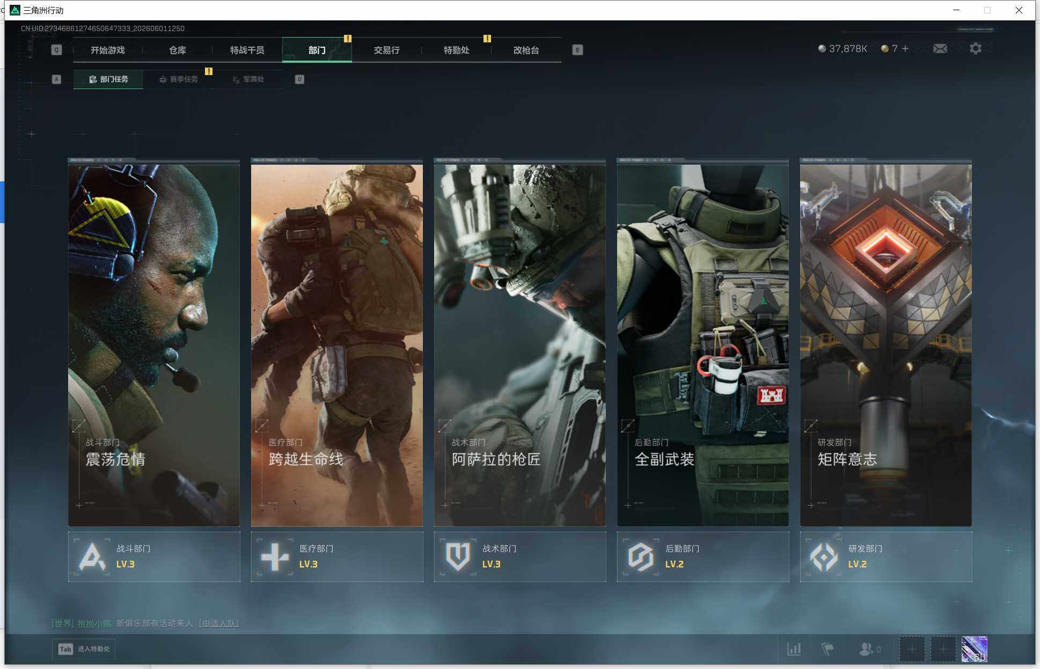
Task: Click the 医疗部门 LV.3 level panel
Action: (x=337, y=556)
